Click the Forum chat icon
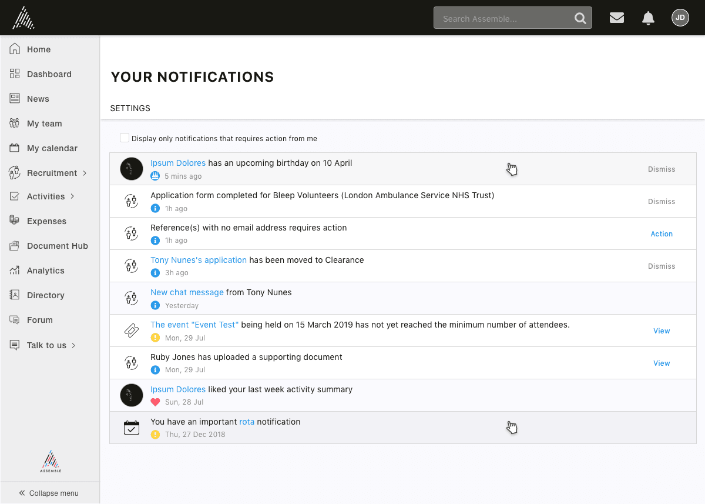This screenshot has height=504, width=705. [15, 320]
